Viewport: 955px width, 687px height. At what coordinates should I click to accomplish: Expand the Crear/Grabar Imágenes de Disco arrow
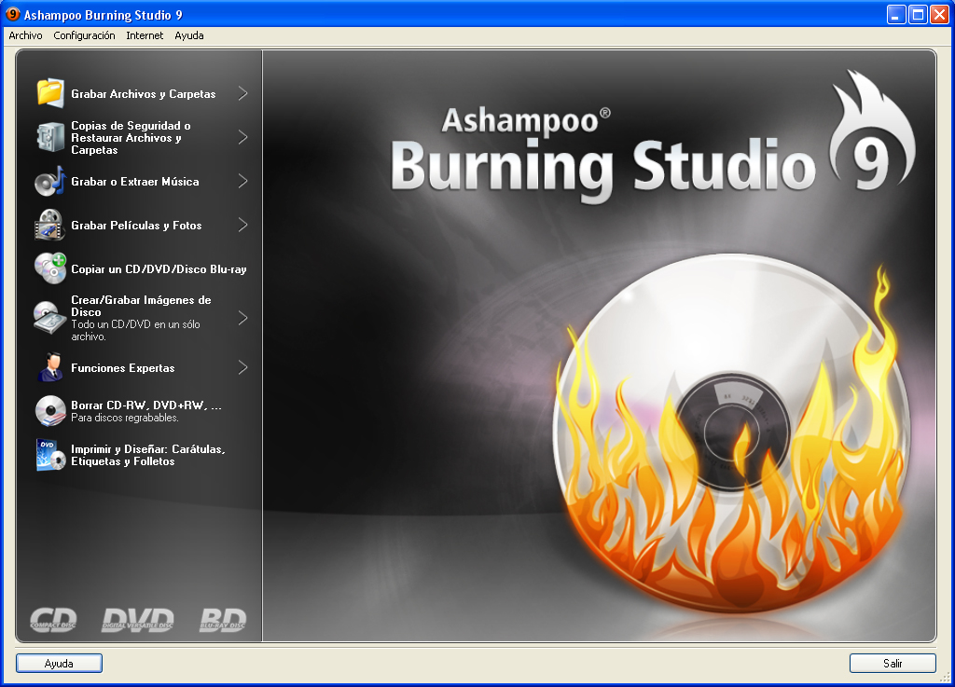click(x=243, y=318)
